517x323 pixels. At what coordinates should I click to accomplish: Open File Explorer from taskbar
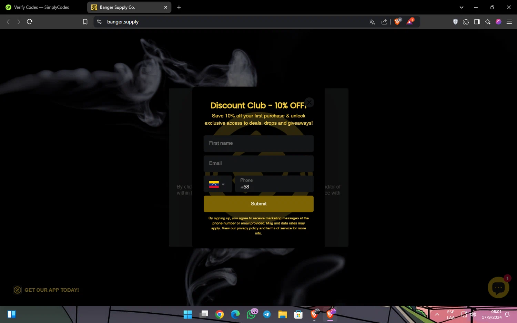coord(283,314)
